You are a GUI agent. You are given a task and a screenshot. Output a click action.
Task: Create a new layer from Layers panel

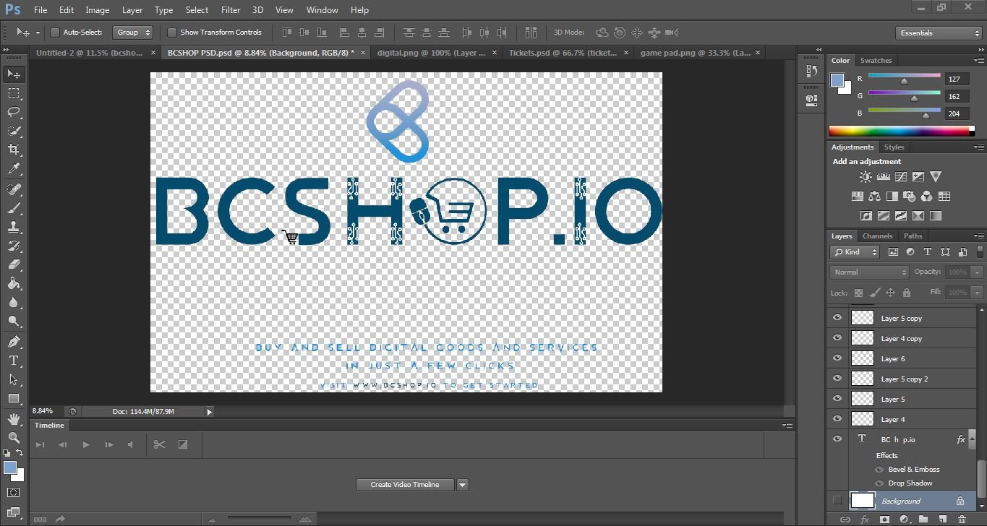[x=942, y=519]
